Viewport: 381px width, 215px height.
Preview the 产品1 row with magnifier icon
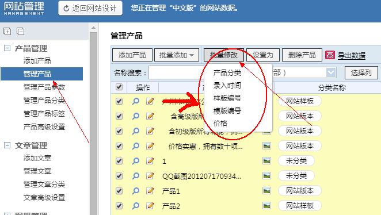(x=136, y=191)
